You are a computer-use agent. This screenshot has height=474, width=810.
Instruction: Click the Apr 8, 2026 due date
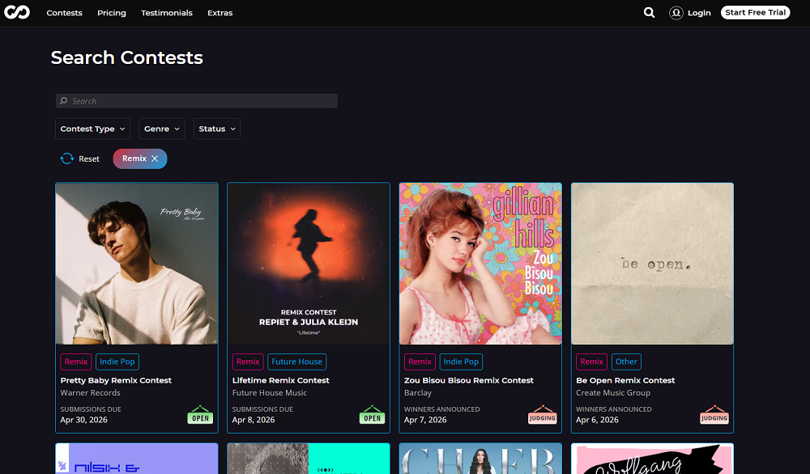coord(254,420)
